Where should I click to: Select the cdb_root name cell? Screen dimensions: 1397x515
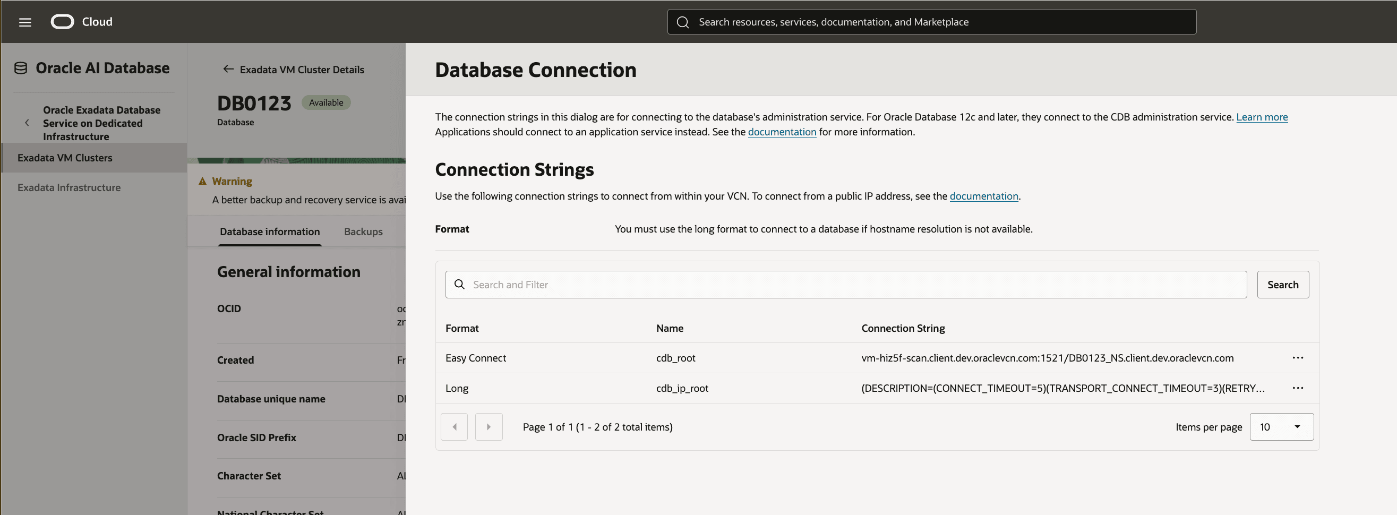[x=675, y=358]
